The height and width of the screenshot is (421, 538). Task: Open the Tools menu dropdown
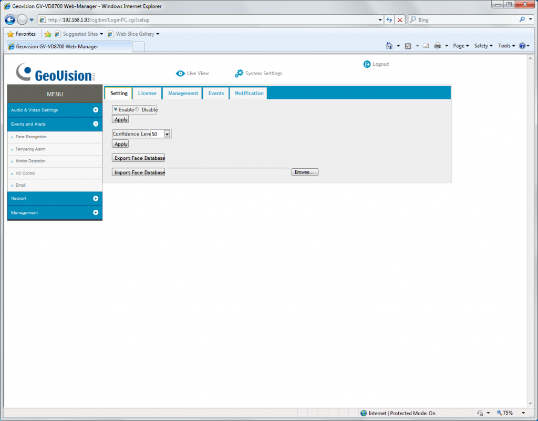click(x=506, y=46)
